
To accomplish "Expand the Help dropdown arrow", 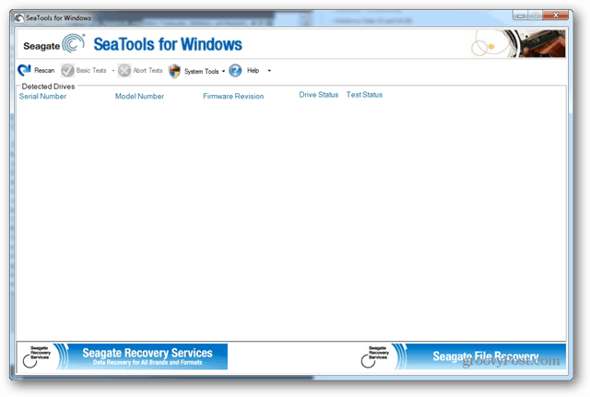I will click(269, 71).
